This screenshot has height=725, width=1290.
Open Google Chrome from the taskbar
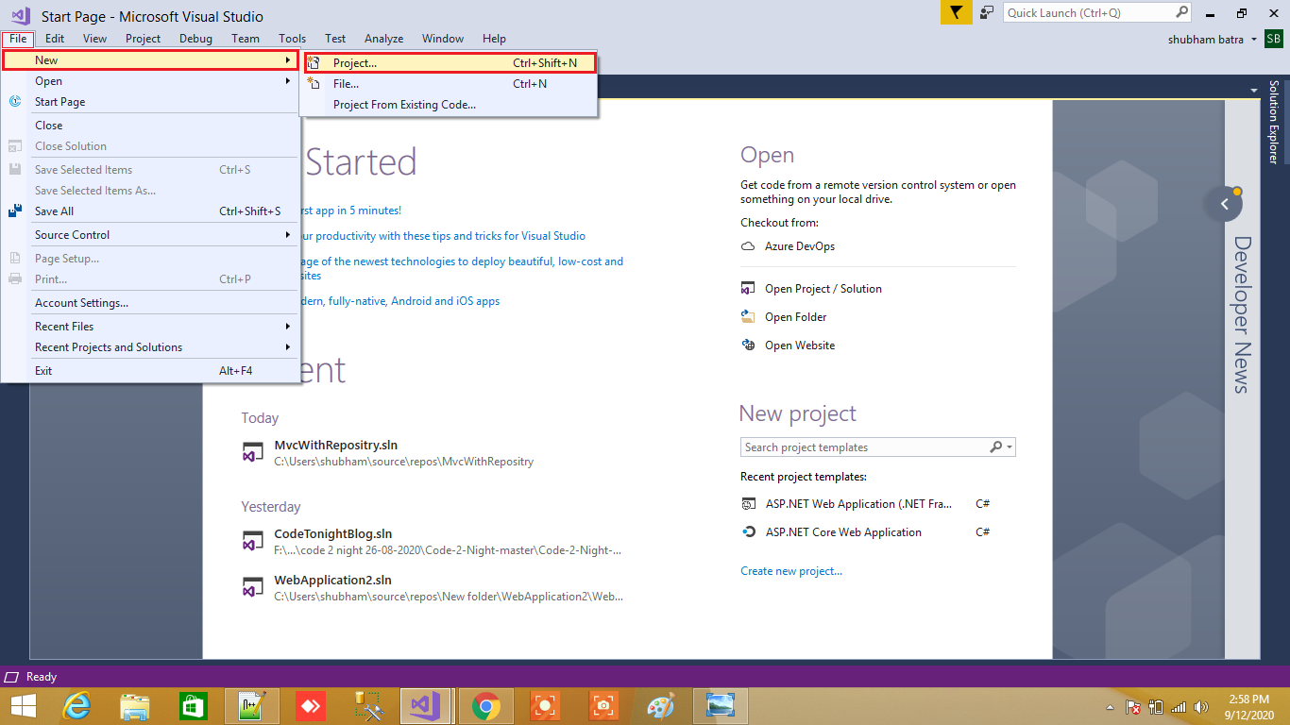click(486, 705)
